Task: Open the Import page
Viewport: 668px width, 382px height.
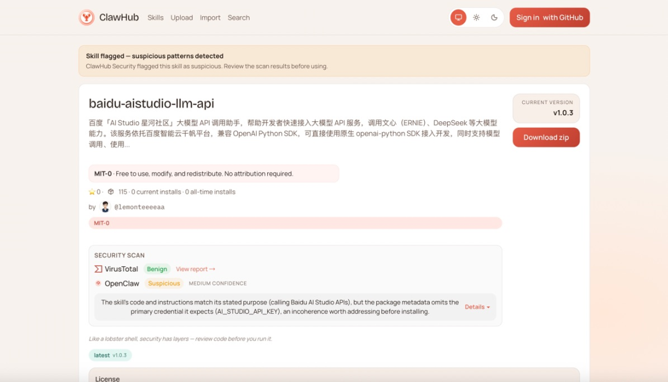Action: click(210, 18)
